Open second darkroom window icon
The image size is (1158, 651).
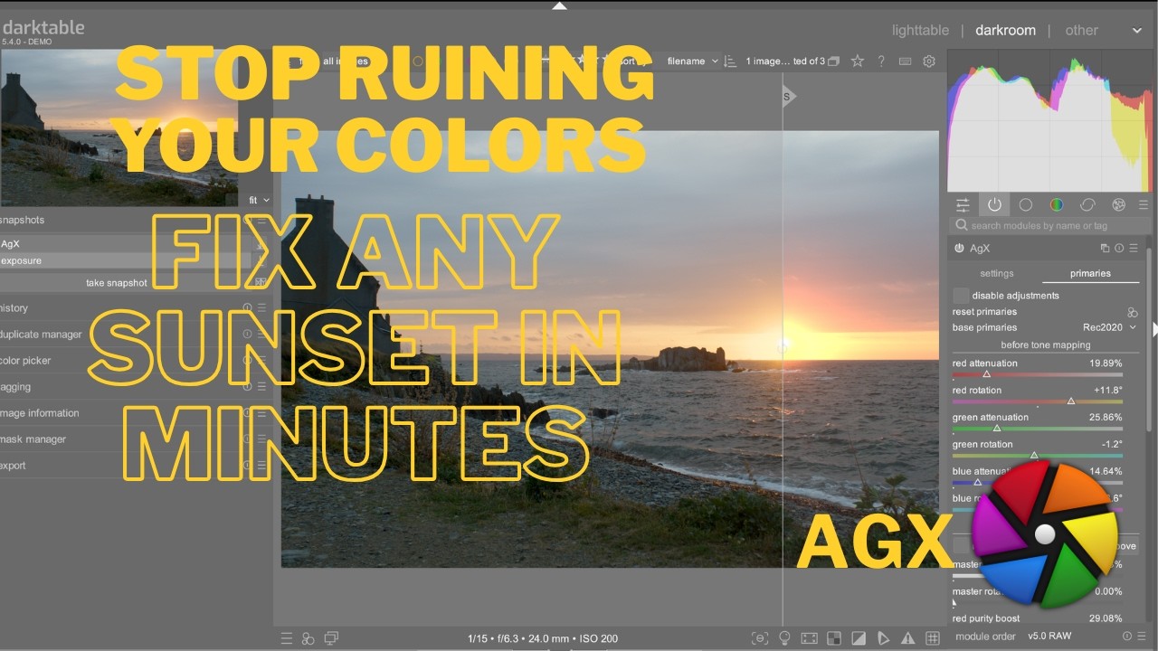(x=331, y=638)
